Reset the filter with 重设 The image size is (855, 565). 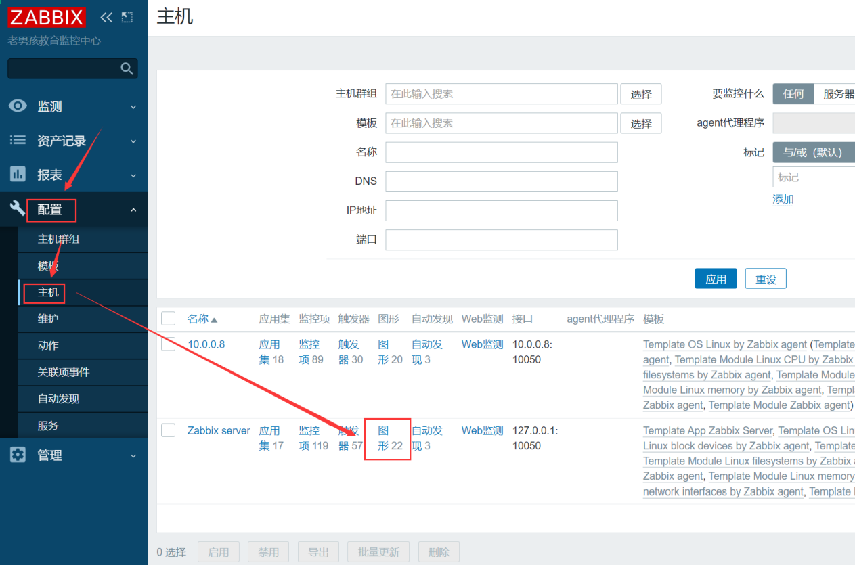(x=766, y=279)
